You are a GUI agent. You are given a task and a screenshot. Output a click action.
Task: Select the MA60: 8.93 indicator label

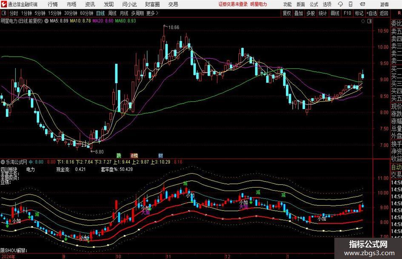point(125,21)
